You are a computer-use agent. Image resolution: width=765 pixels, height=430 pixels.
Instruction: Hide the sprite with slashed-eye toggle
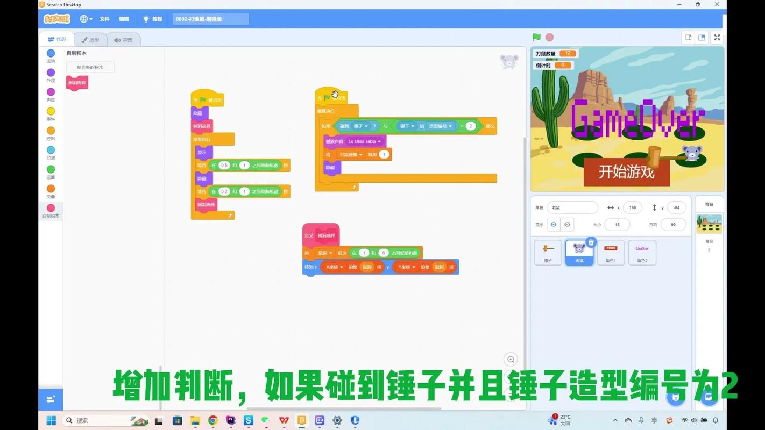pos(566,224)
